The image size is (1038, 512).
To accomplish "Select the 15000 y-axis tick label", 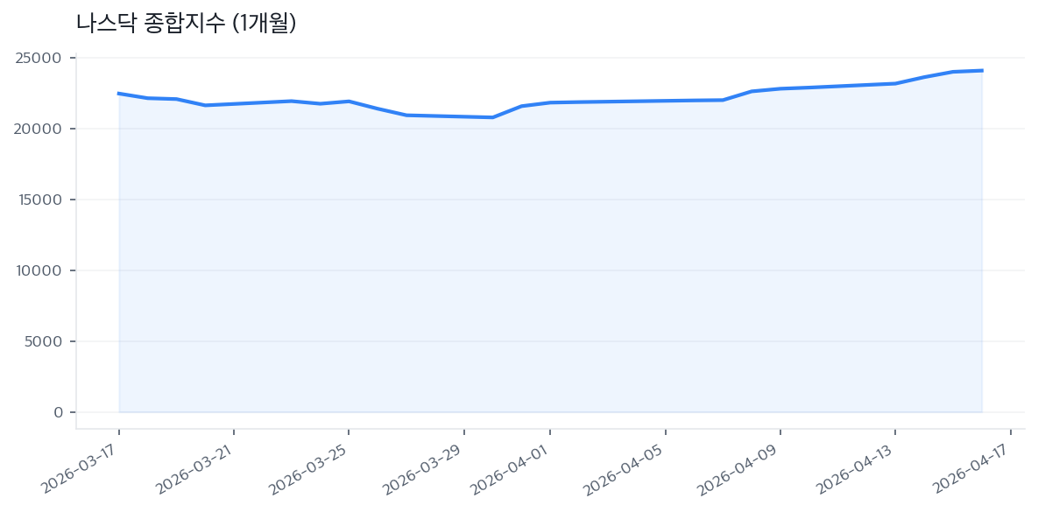I will pos(41,200).
